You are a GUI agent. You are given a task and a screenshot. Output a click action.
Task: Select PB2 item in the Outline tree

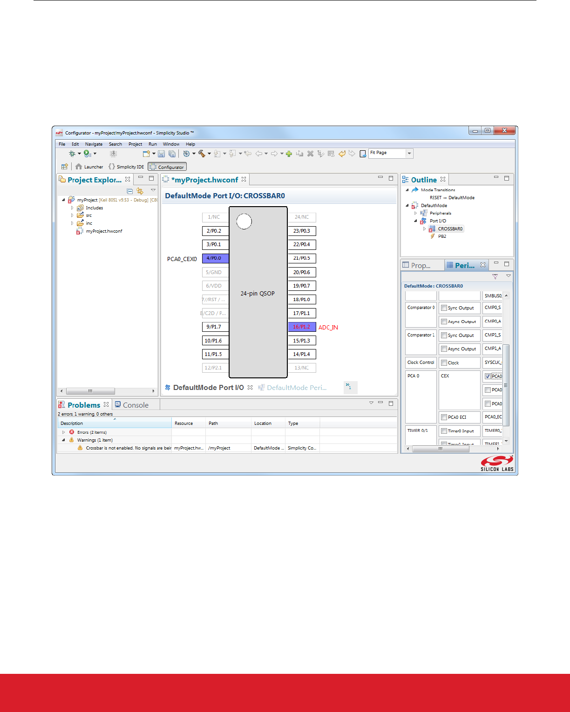pyautogui.click(x=438, y=236)
